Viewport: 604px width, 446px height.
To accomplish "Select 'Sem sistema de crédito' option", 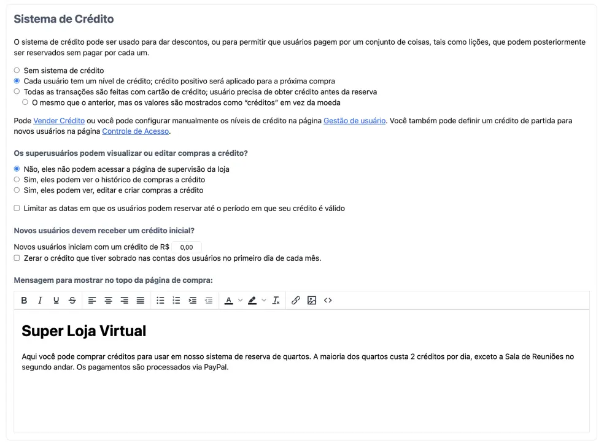I will click(17, 71).
